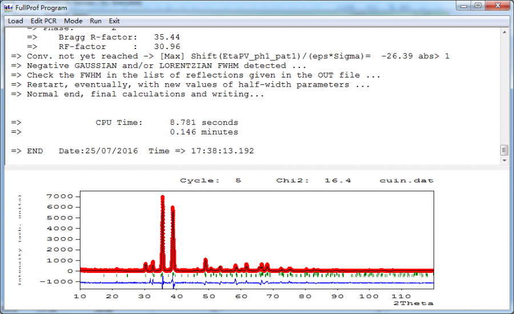Click the 'Check the FWHM in the list' line
Image resolution: width=514 pixels, height=314 pixels.
click(196, 75)
